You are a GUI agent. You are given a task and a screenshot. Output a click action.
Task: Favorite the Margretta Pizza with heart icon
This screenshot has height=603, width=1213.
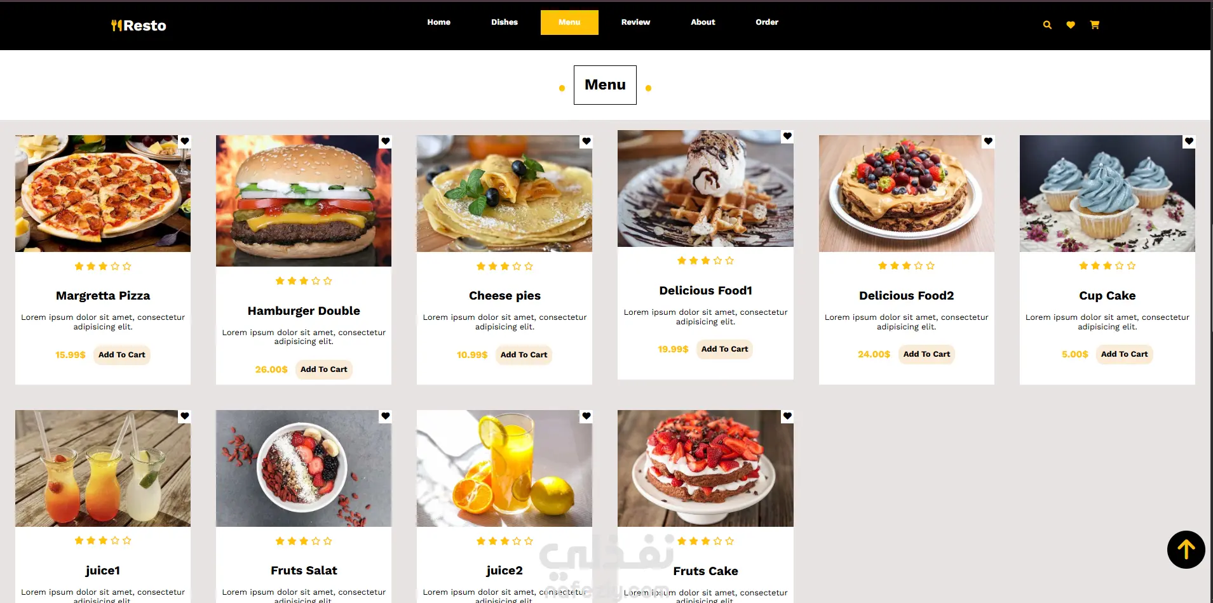[x=184, y=141]
